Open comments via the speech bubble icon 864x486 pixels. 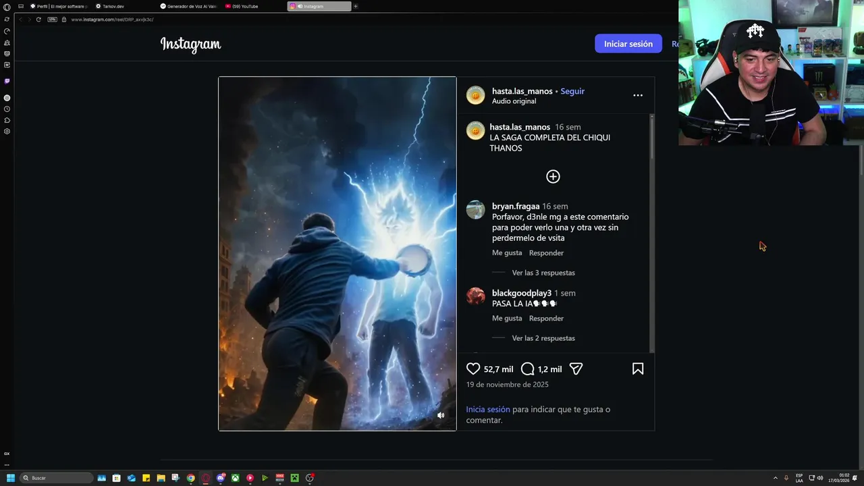[528, 369]
